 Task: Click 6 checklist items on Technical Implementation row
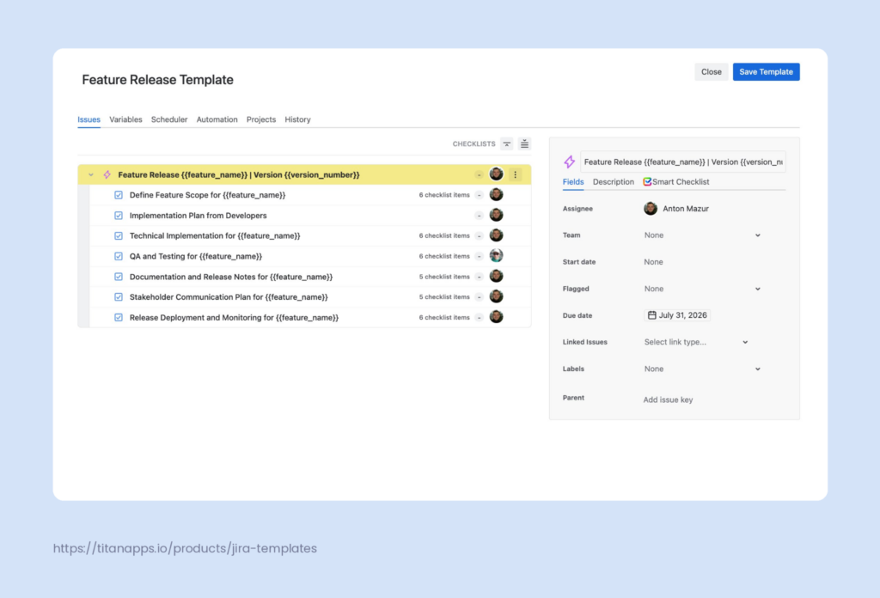[444, 236]
